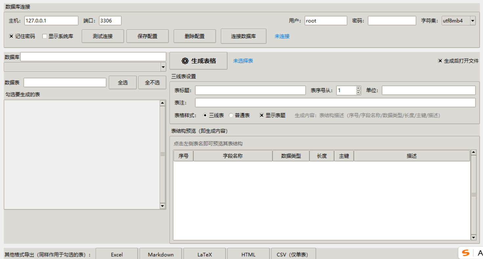The width and height of the screenshot is (483, 259).
Task: Click the 表注 input field
Action: coord(335,103)
